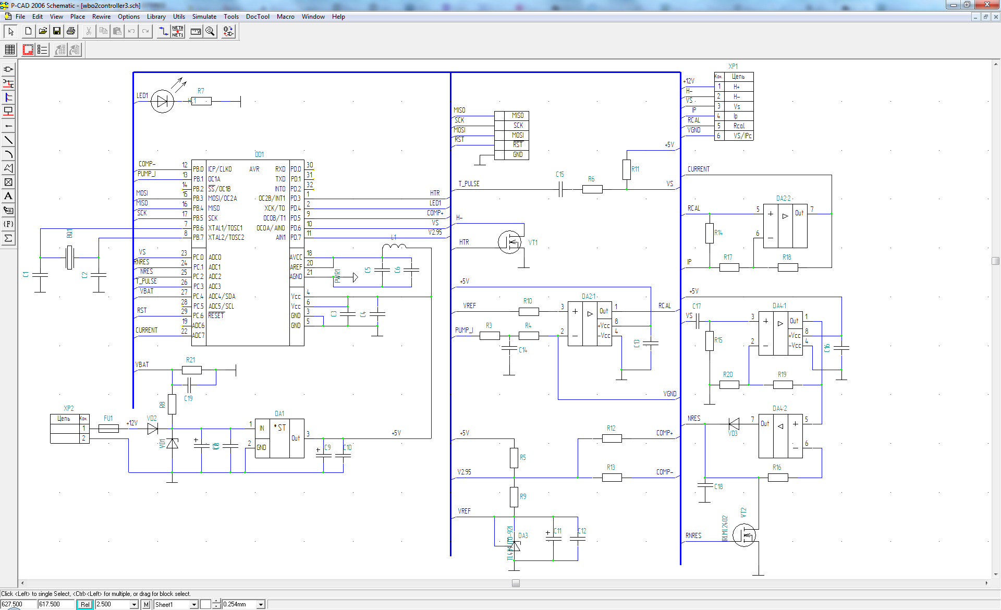Image resolution: width=1001 pixels, height=610 pixels.
Task: Toggle the red sheet border view button
Action: point(28,50)
